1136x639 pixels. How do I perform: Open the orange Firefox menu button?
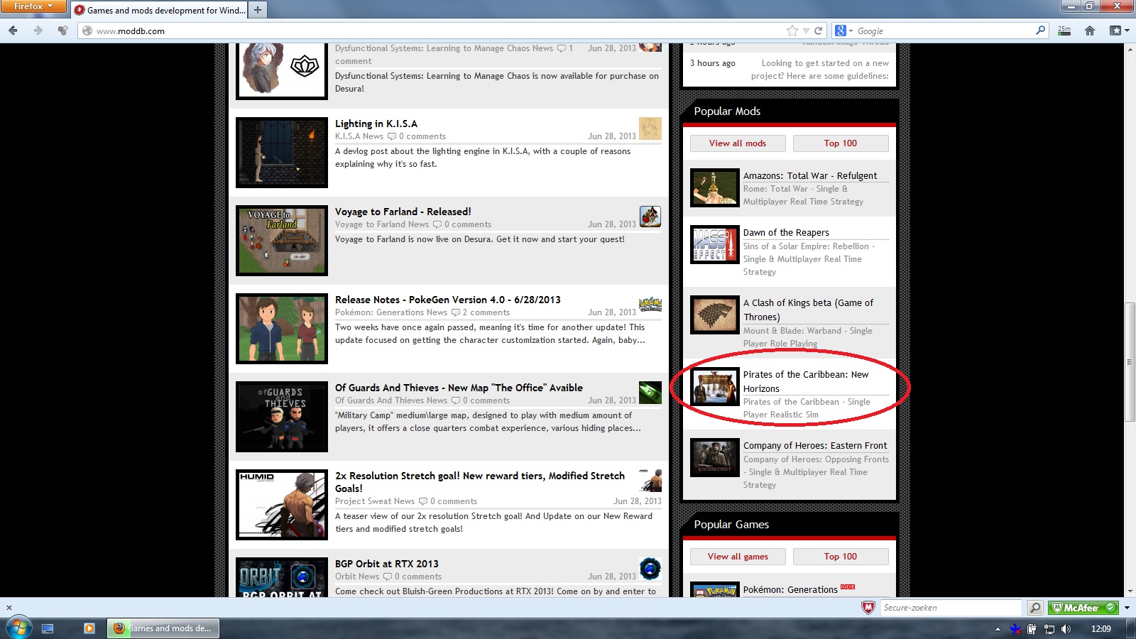33,6
